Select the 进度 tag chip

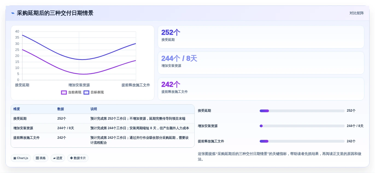pyautogui.click(x=58, y=158)
